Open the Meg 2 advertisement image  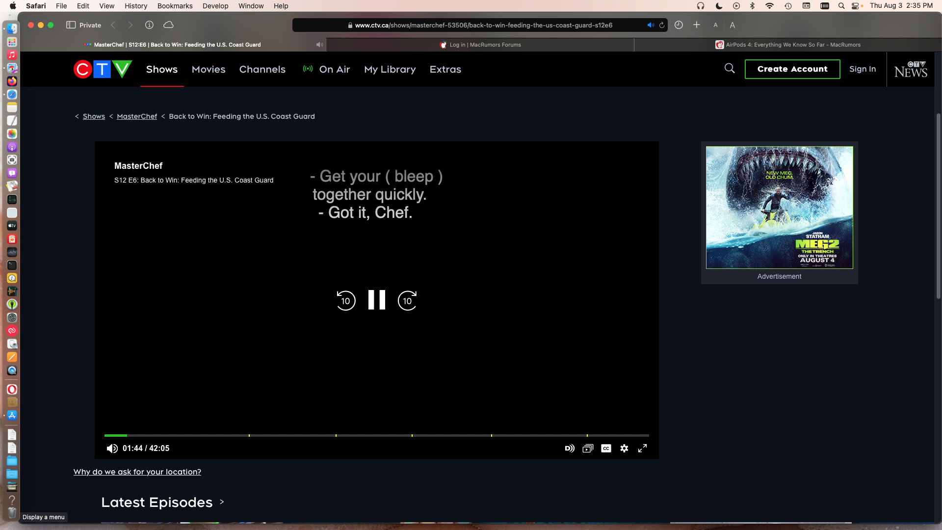[x=779, y=208]
